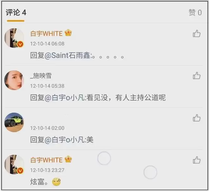Switch to the 赞 0 tab
The image size is (209, 191).
(195, 13)
